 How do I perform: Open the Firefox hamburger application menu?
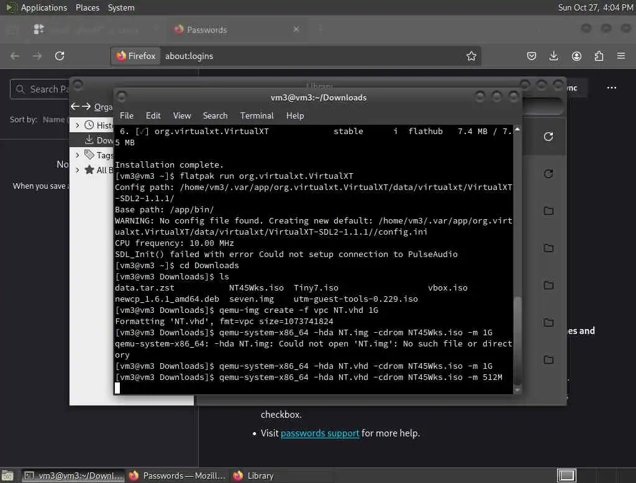click(x=621, y=56)
